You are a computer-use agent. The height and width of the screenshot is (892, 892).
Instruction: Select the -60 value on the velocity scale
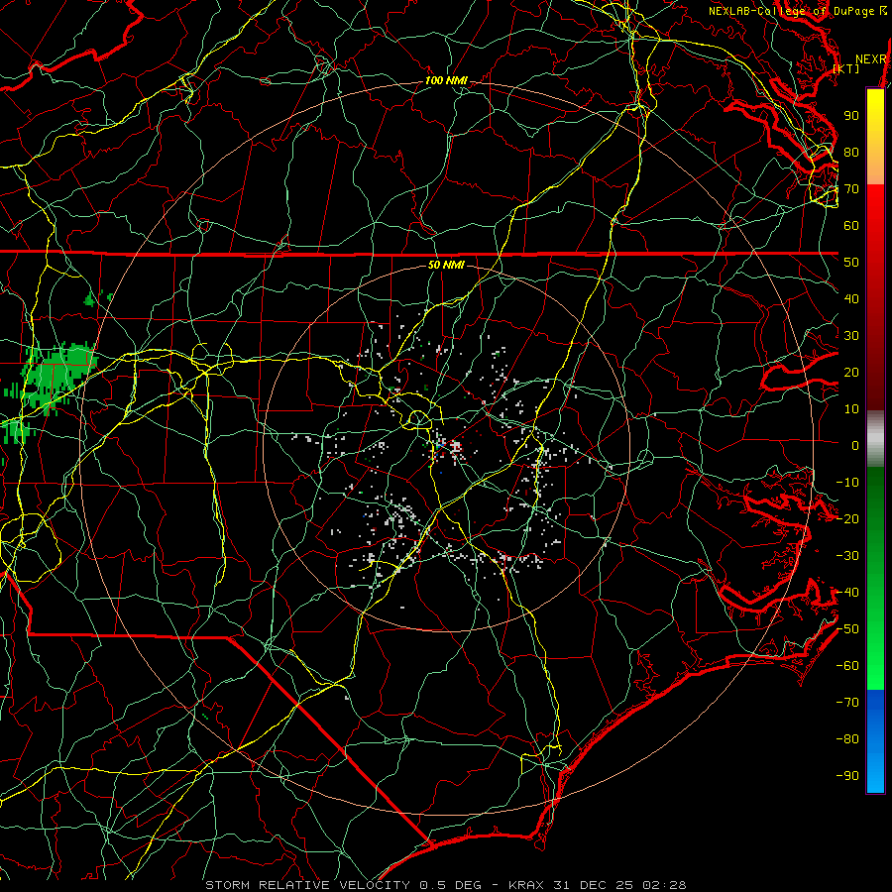click(847, 666)
